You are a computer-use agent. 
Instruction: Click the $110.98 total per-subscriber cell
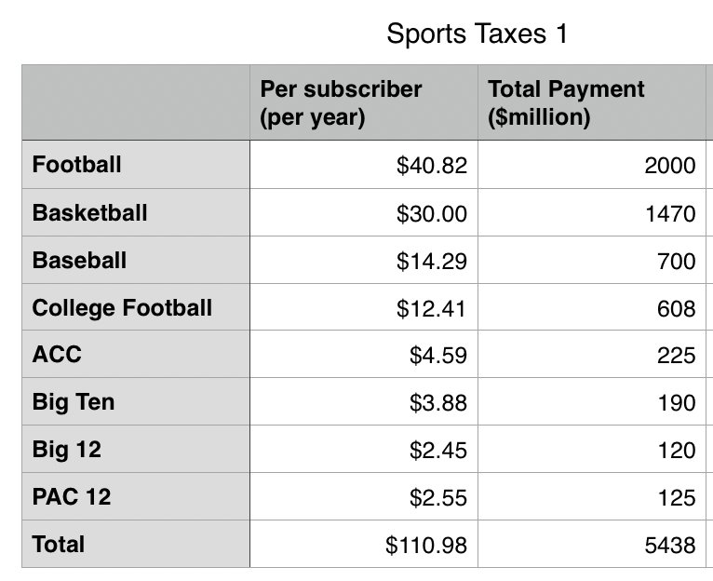coord(363,545)
